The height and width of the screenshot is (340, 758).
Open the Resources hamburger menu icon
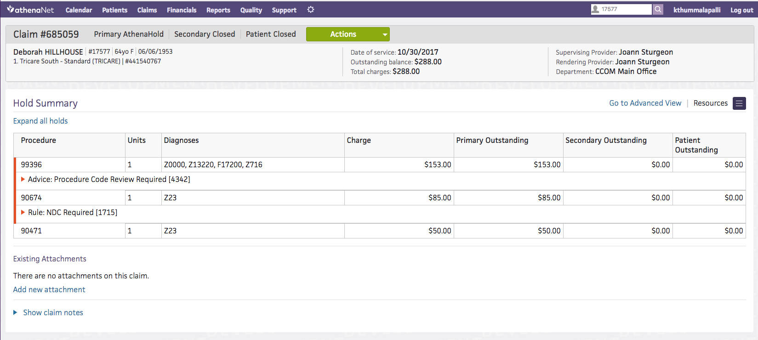pos(739,103)
